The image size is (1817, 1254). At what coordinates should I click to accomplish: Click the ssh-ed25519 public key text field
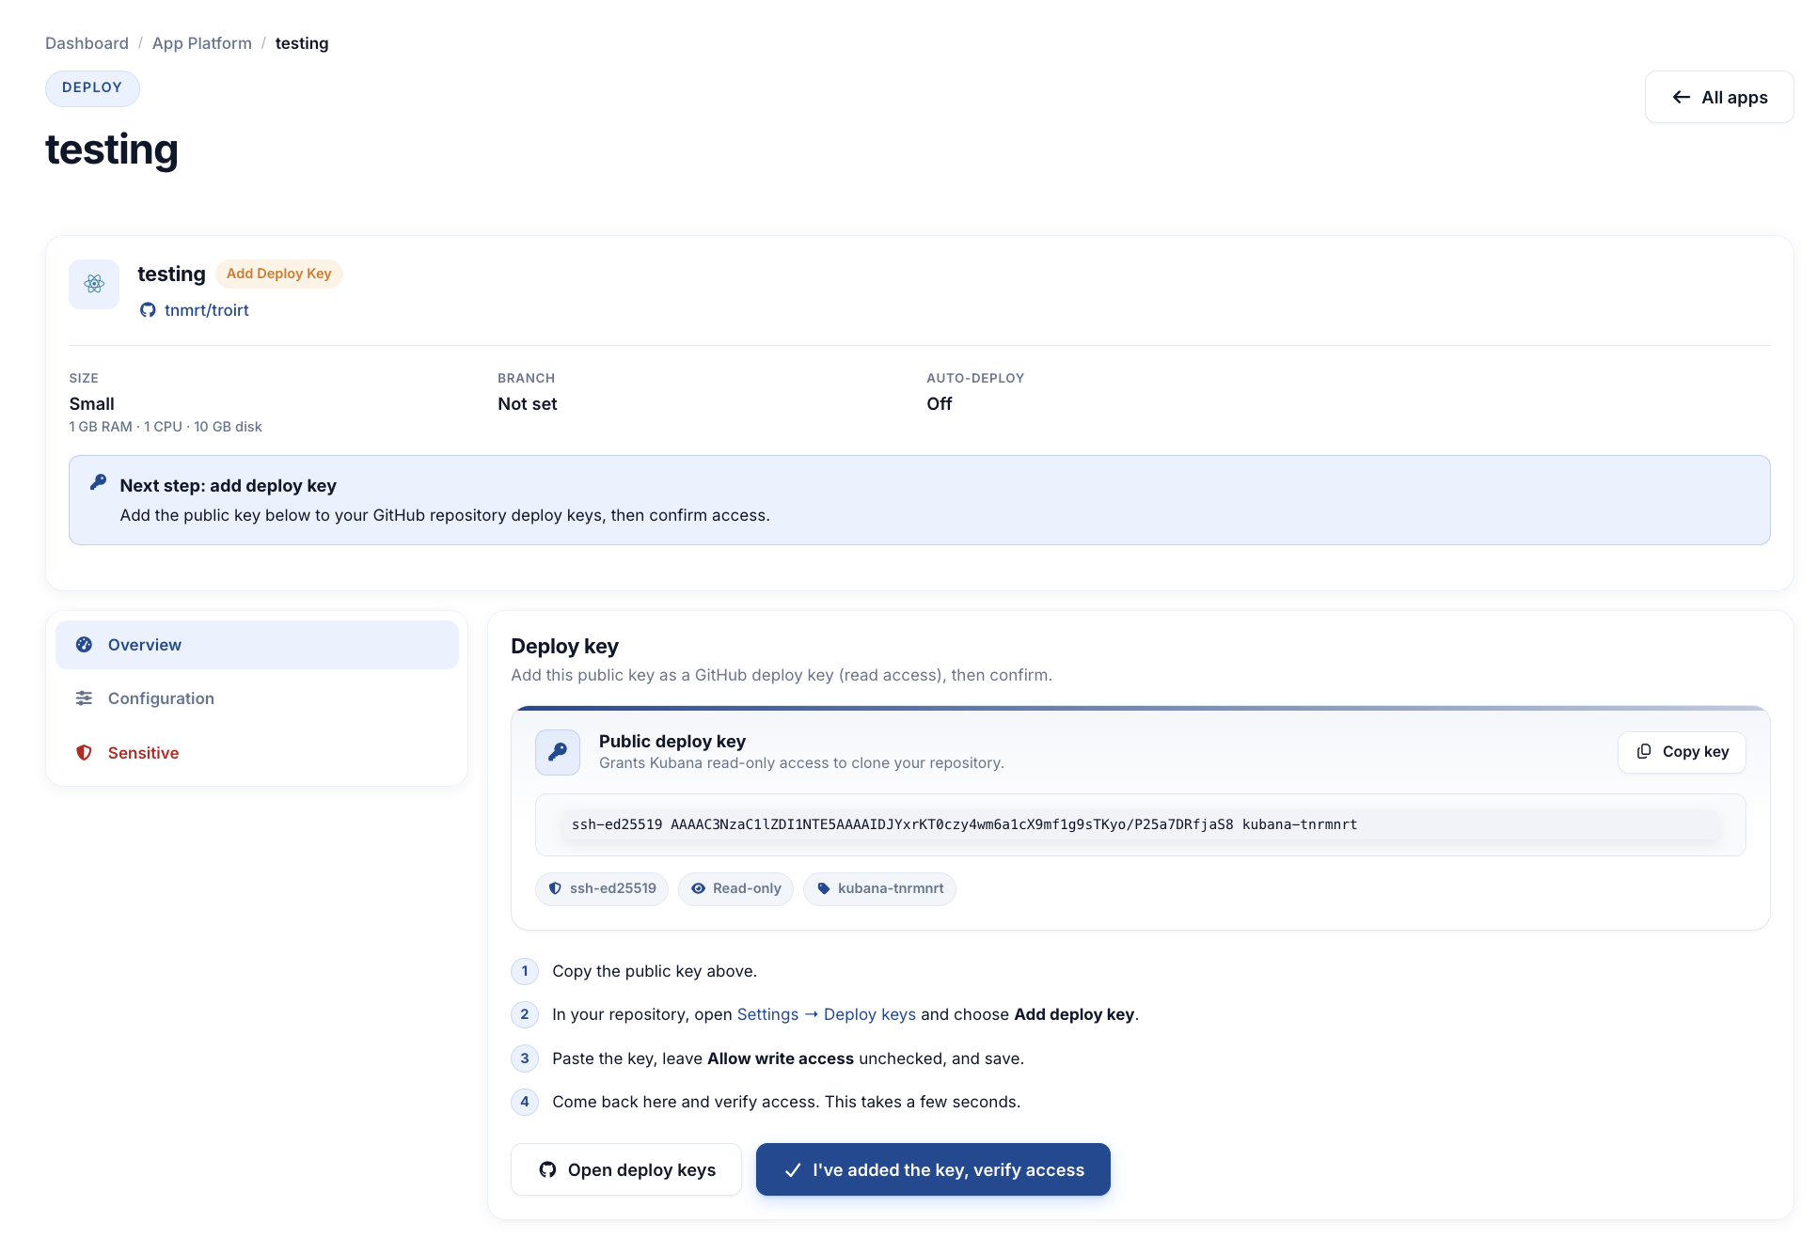point(1140,824)
